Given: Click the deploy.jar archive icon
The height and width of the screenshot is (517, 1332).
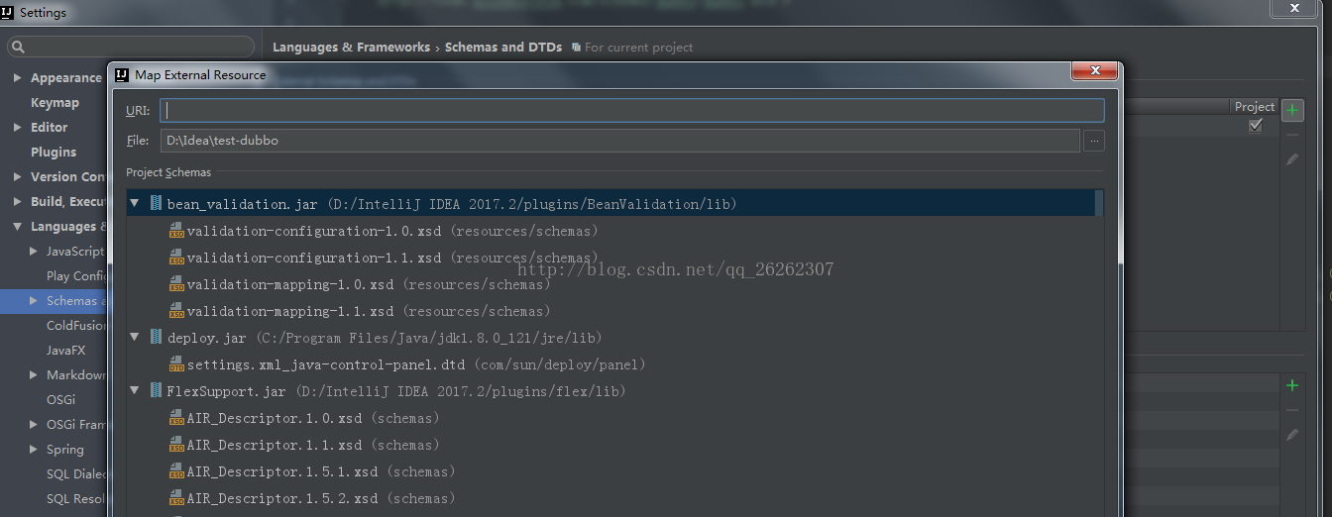Looking at the screenshot, I should [157, 338].
